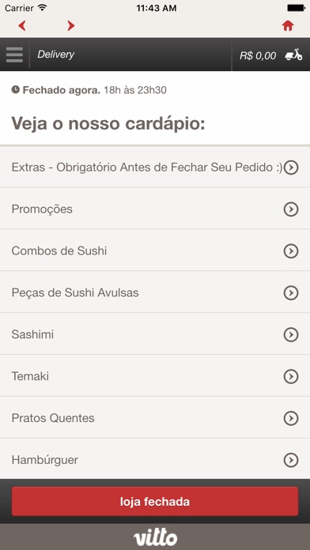Tap the red back arrow
This screenshot has height=550, width=310.
click(22, 25)
